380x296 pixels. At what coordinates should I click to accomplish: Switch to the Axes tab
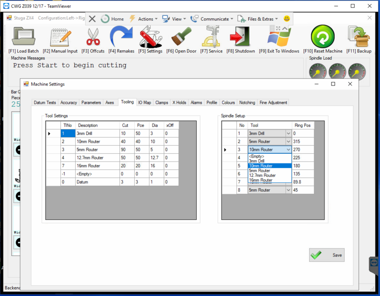coord(109,102)
